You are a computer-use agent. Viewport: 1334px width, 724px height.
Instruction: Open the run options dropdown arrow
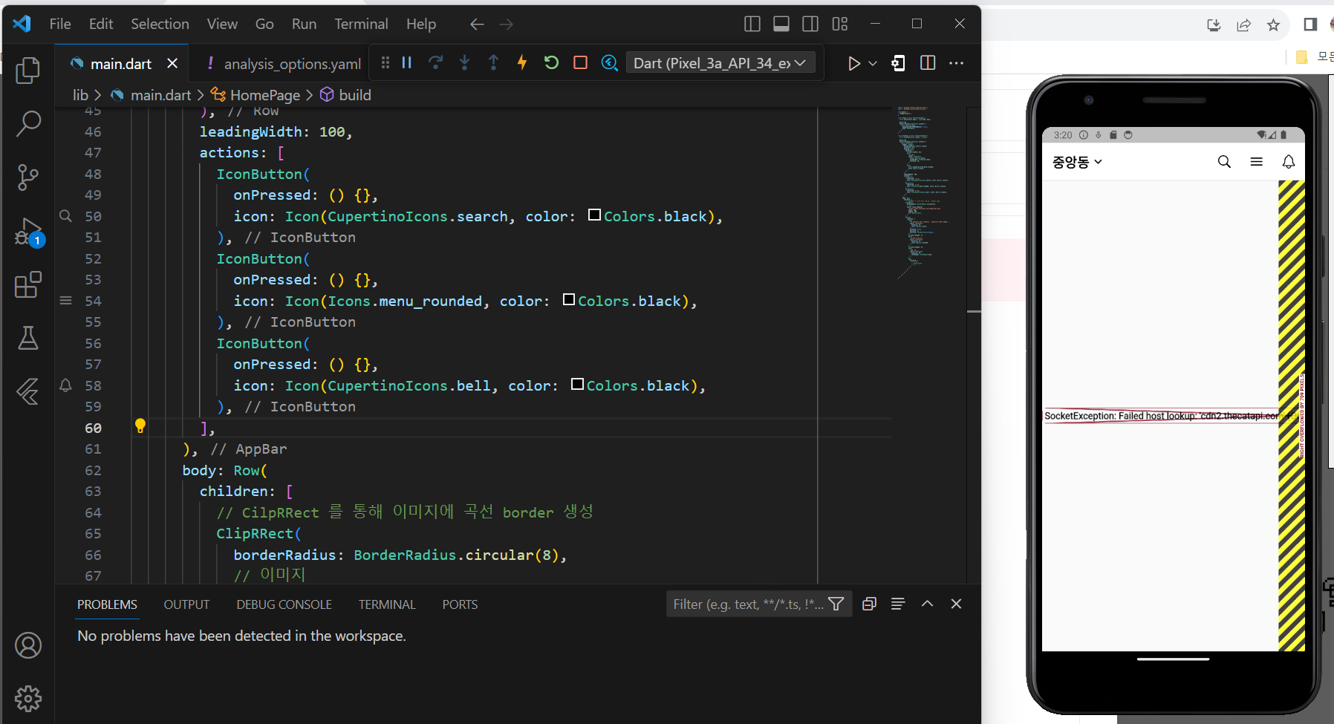point(873,63)
